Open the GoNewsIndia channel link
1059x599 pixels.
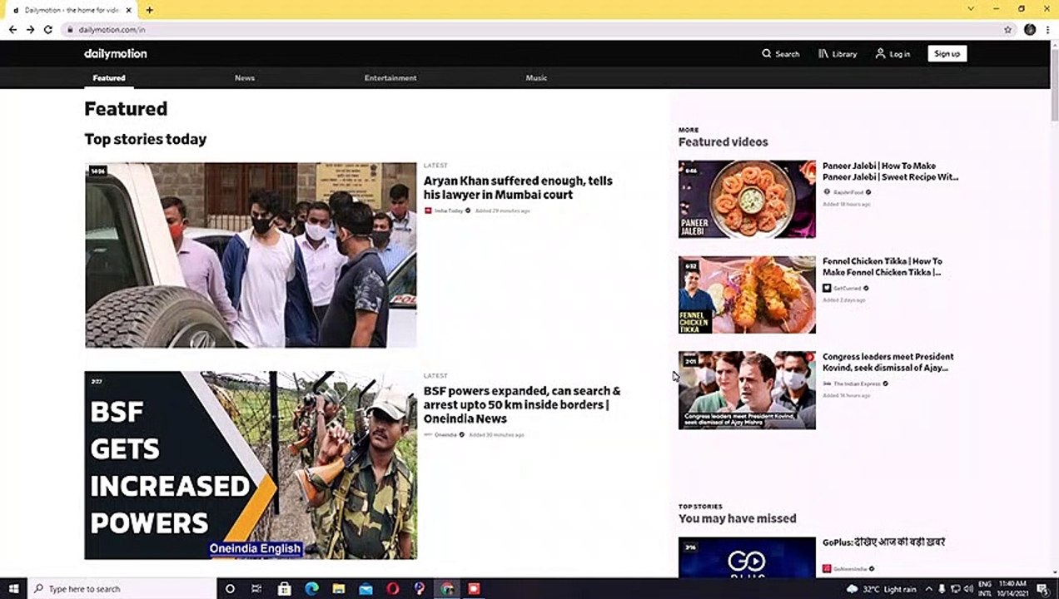pos(848,568)
